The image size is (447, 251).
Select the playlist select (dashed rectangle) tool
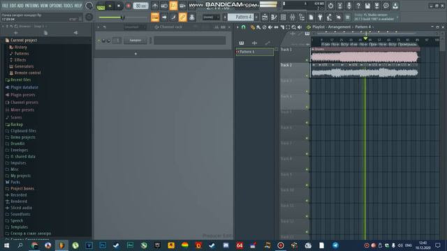point(288,27)
